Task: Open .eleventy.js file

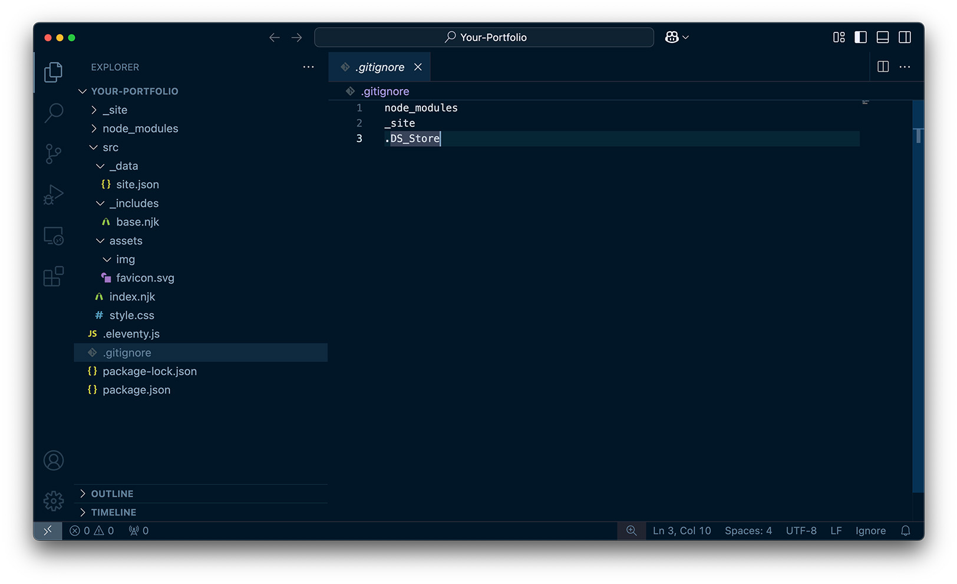Action: pyautogui.click(x=200, y=334)
